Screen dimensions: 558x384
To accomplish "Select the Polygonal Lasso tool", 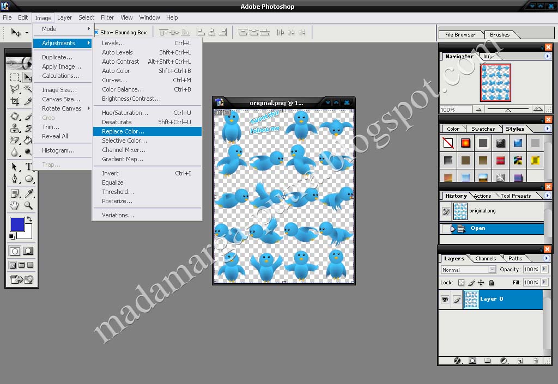I will pos(15,89).
